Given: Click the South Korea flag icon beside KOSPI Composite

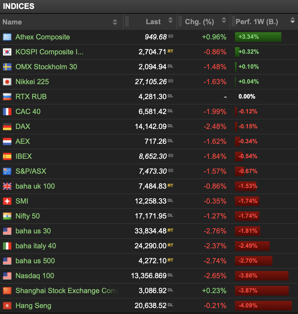Looking at the screenshot, I should coord(7,52).
